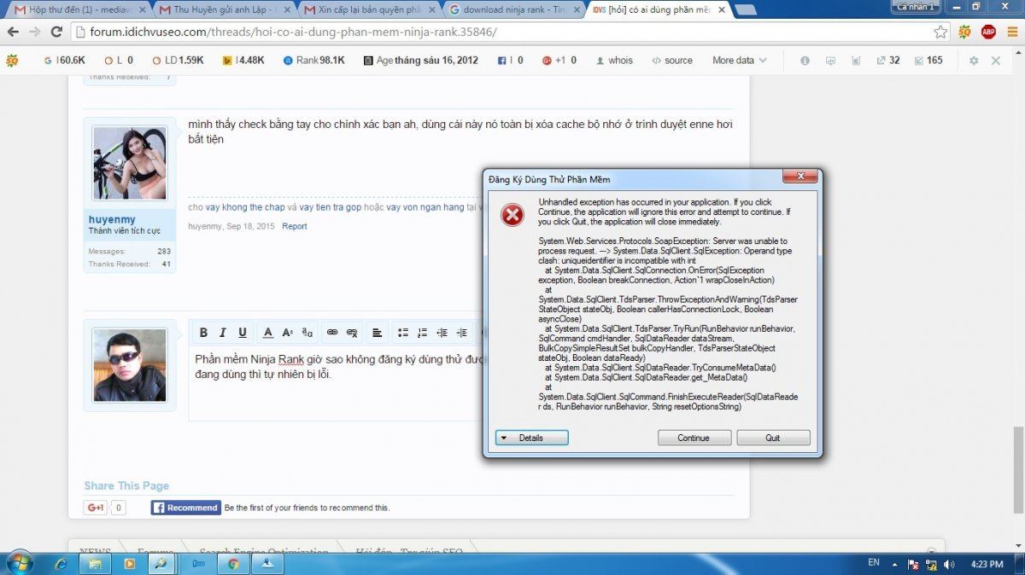Click the SEOquake whois link
This screenshot has height=575, width=1025.
point(615,61)
